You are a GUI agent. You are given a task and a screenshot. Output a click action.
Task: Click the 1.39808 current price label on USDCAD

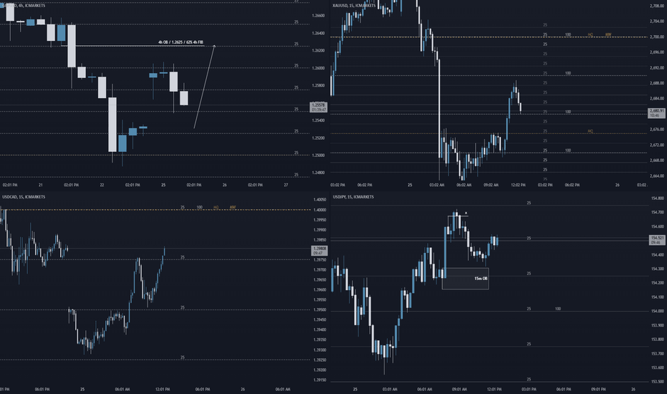tap(319, 251)
